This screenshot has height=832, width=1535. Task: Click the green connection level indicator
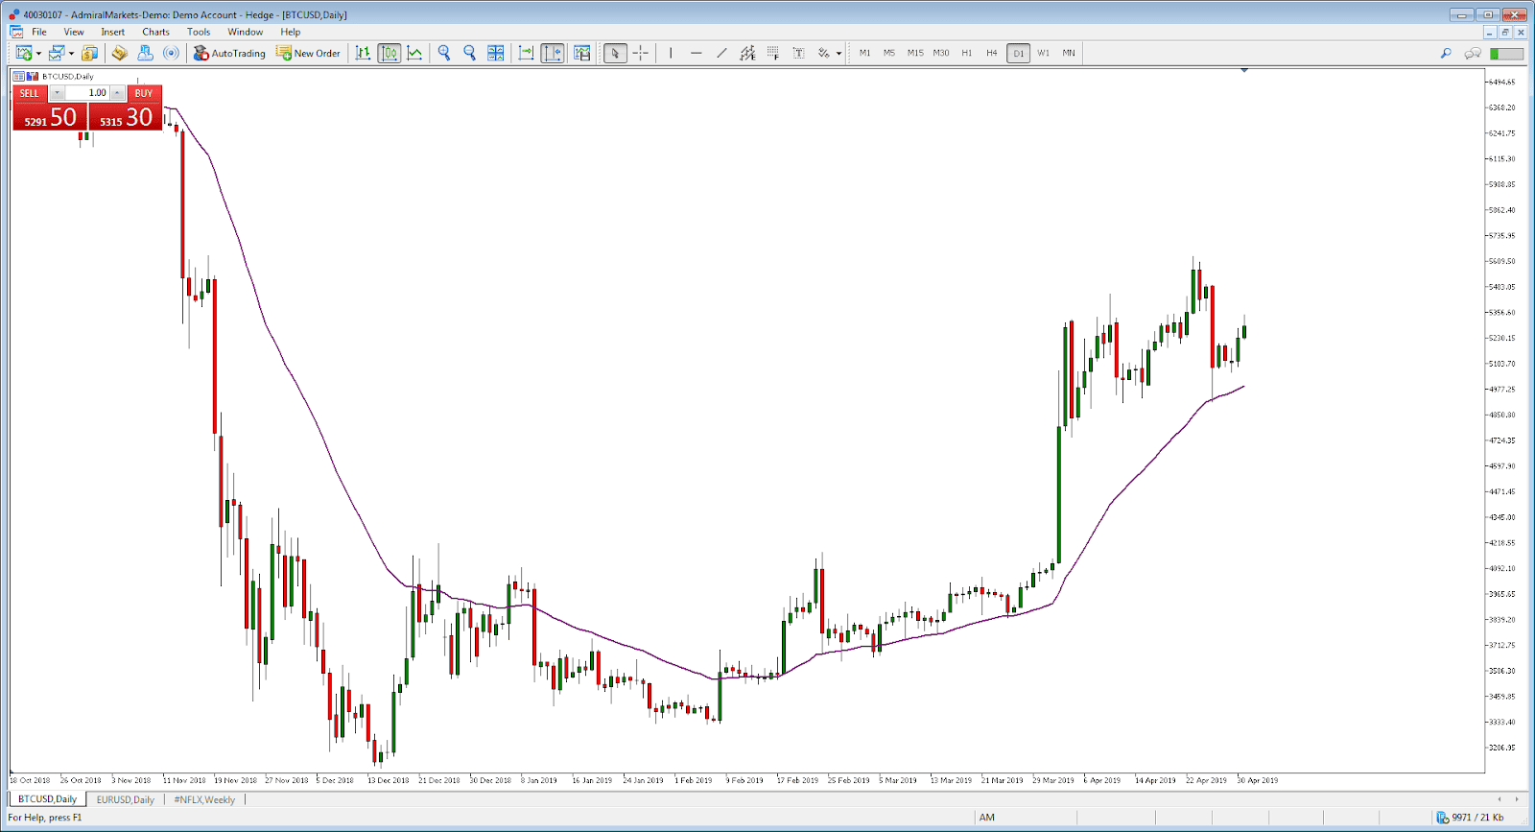1506,53
